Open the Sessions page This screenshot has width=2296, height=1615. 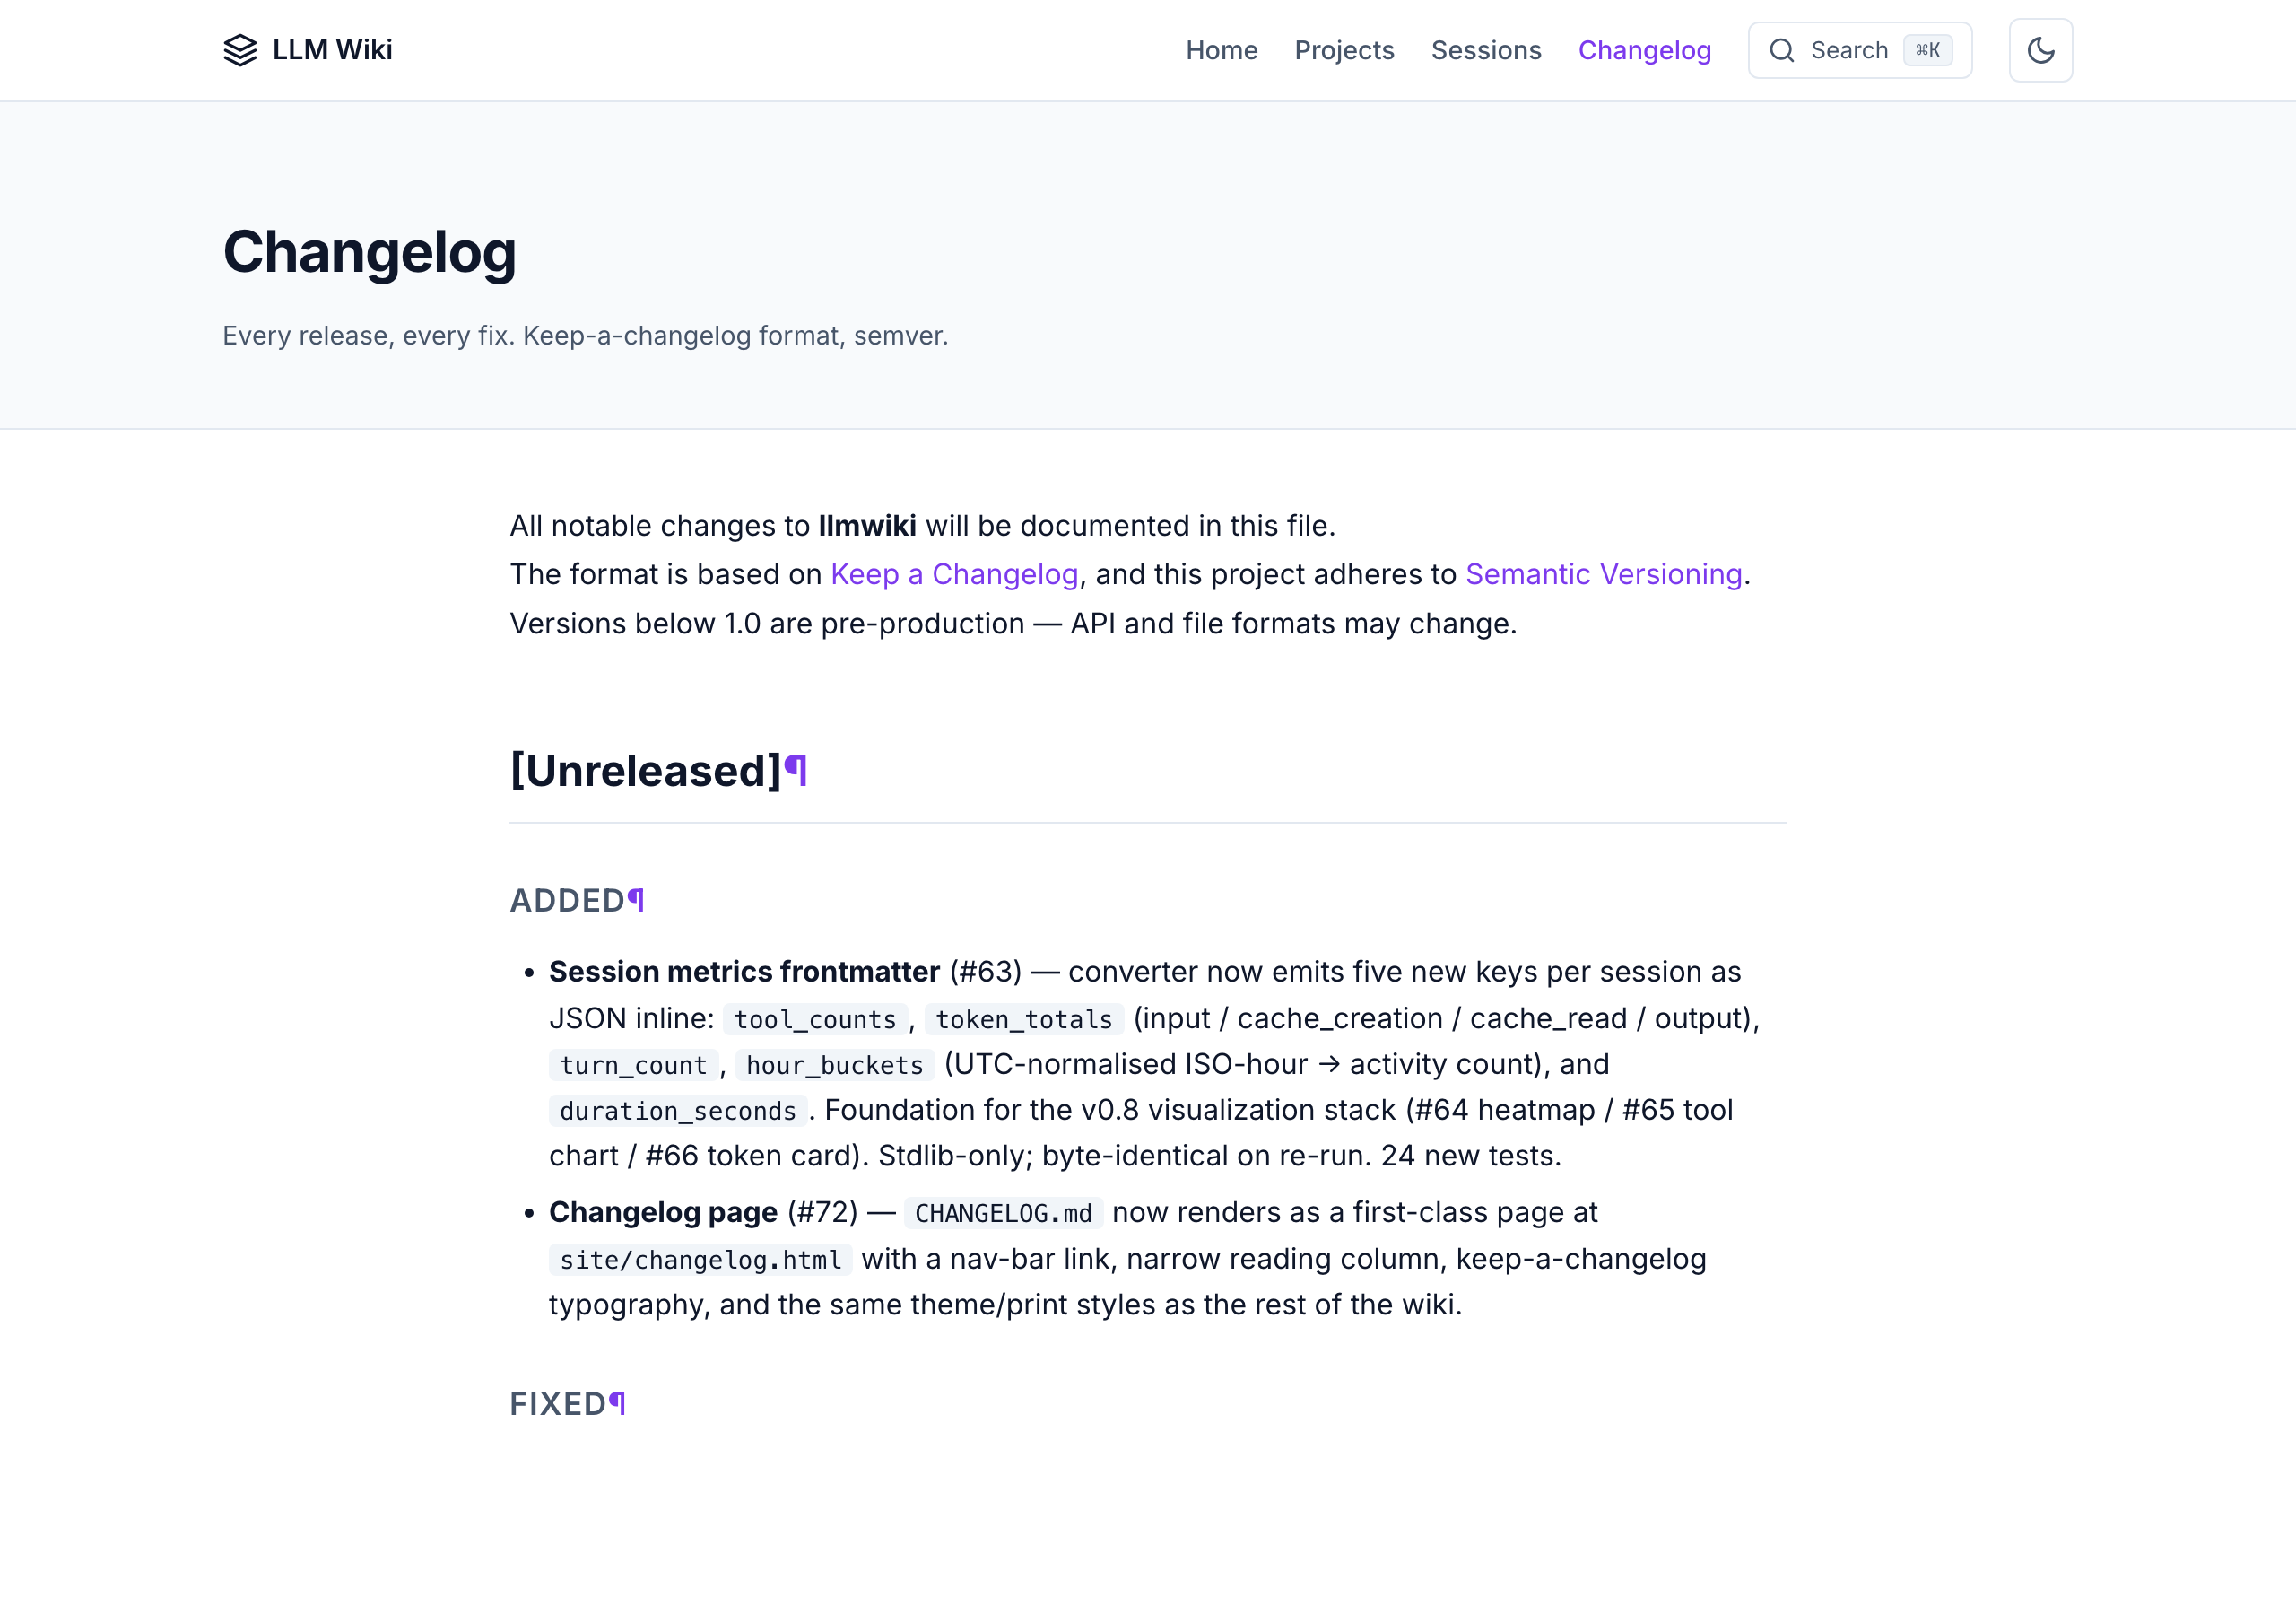pyautogui.click(x=1486, y=50)
